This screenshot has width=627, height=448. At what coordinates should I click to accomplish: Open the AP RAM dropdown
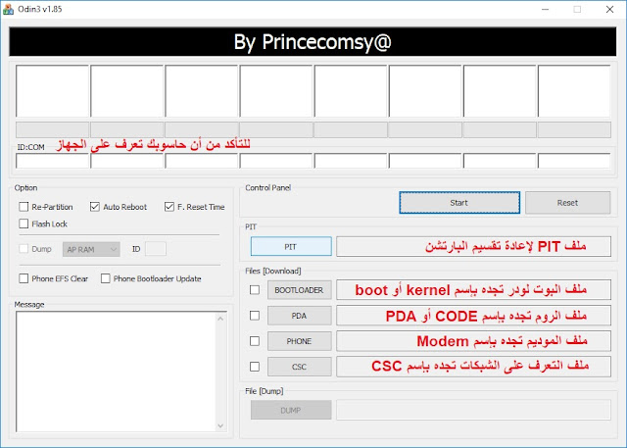pyautogui.click(x=91, y=249)
